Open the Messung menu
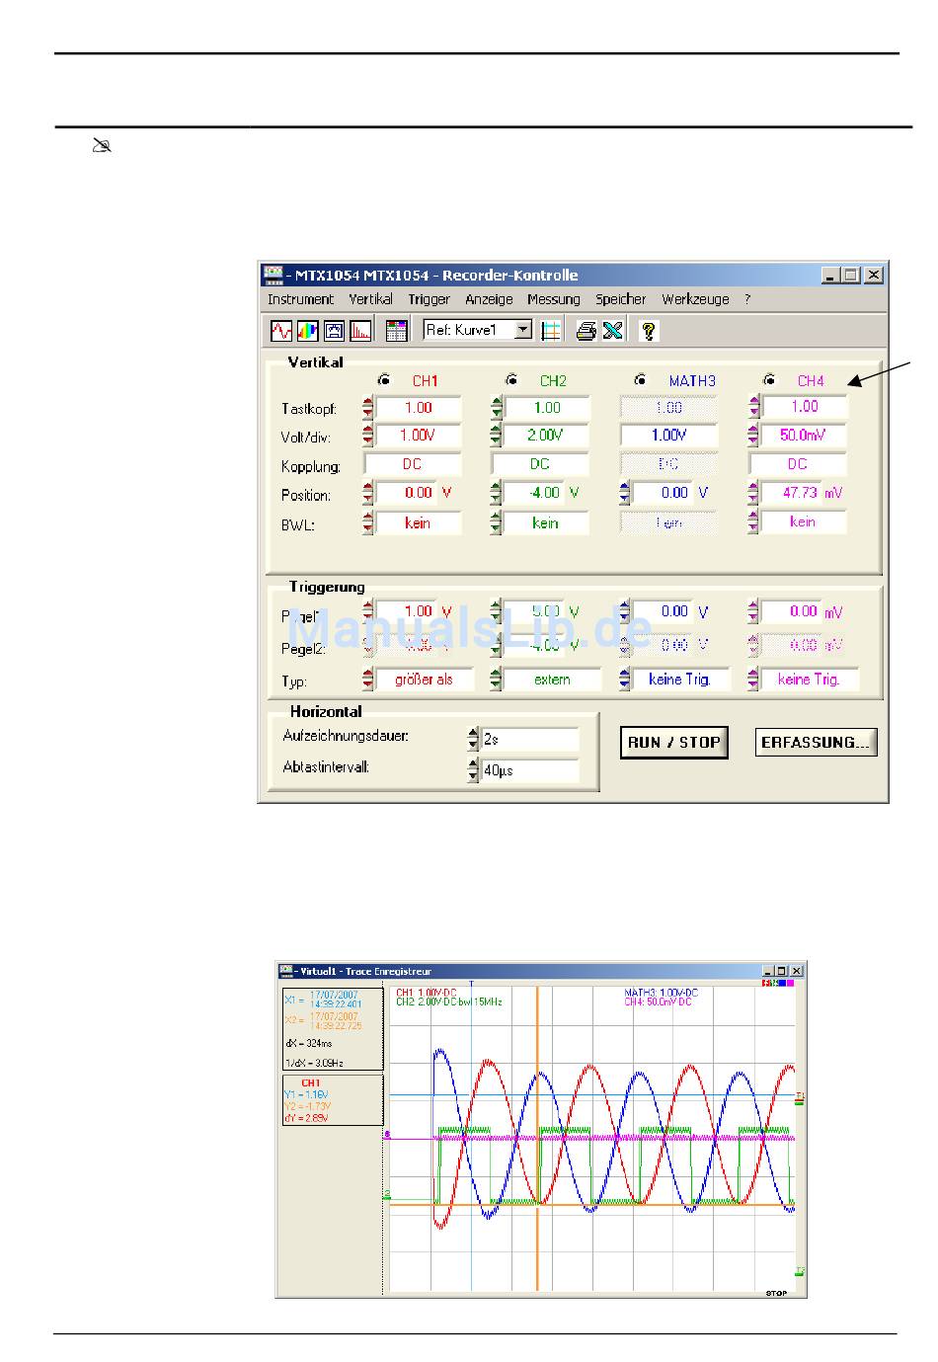The image size is (938, 1362). click(553, 299)
